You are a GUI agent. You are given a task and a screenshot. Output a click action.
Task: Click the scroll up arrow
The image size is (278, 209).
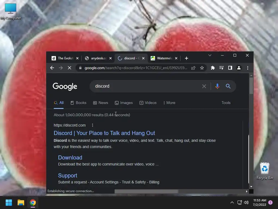[251, 76]
